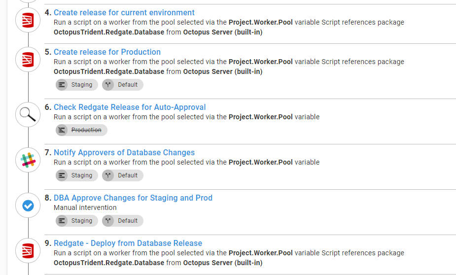Viewport: 456px width, 275px height.
Task: Click the Manual intervention description in step 8
Action: coord(85,207)
